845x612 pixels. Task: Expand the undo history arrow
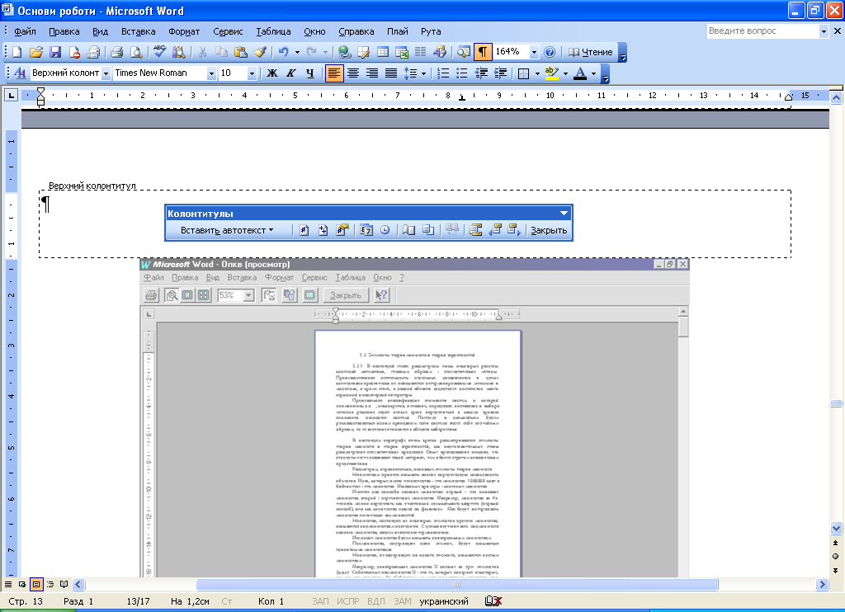(x=297, y=52)
